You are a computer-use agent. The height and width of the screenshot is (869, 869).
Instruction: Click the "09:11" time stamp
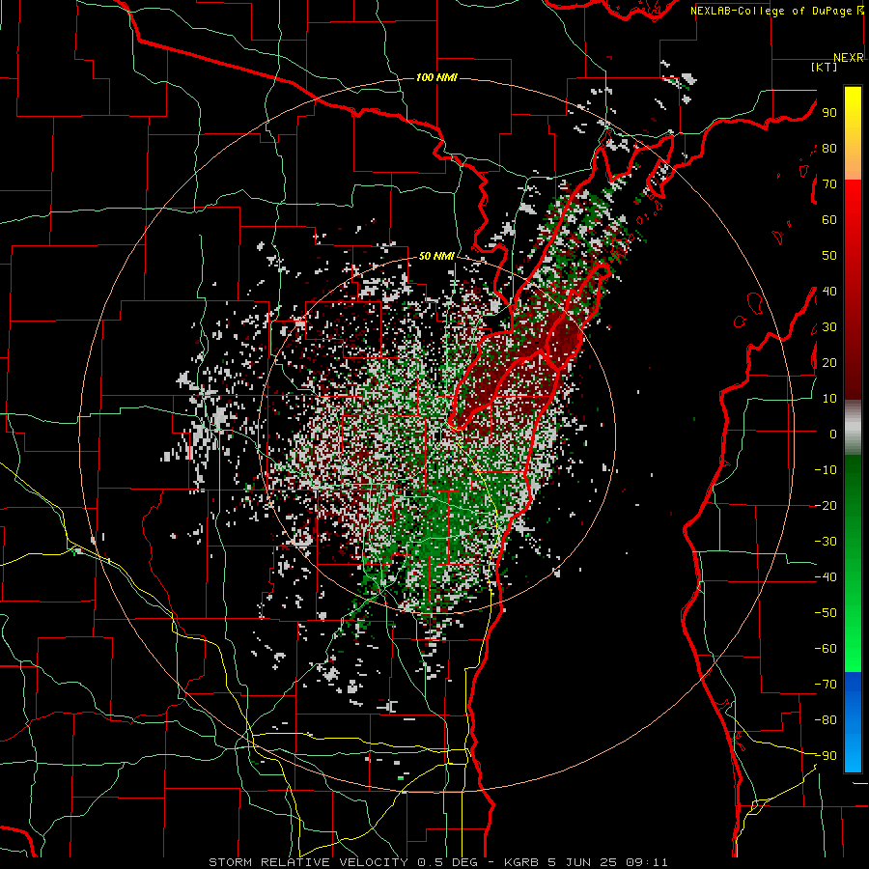click(646, 862)
